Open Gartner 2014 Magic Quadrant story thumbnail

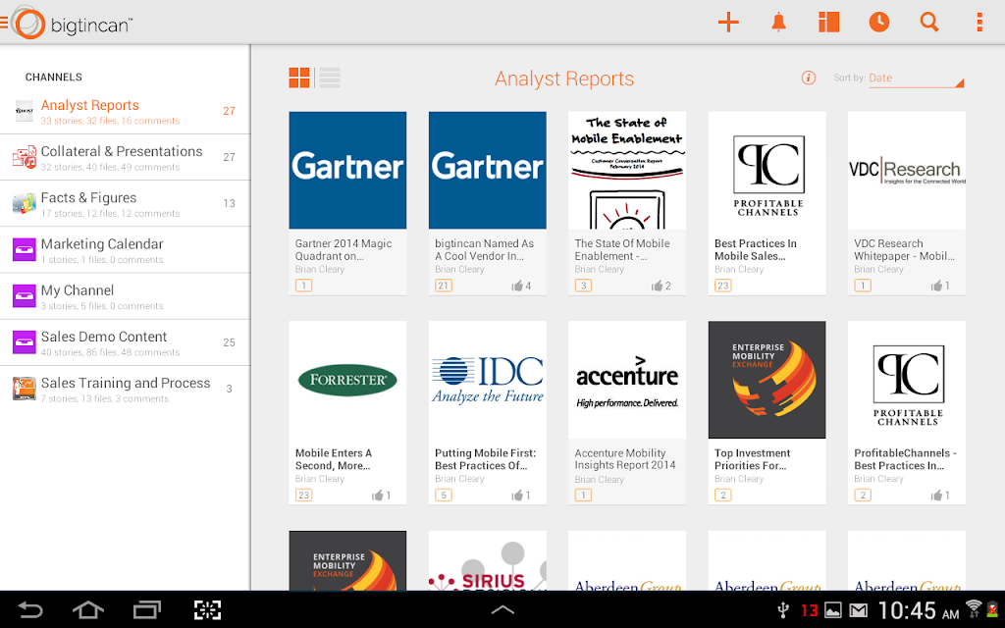347,170
